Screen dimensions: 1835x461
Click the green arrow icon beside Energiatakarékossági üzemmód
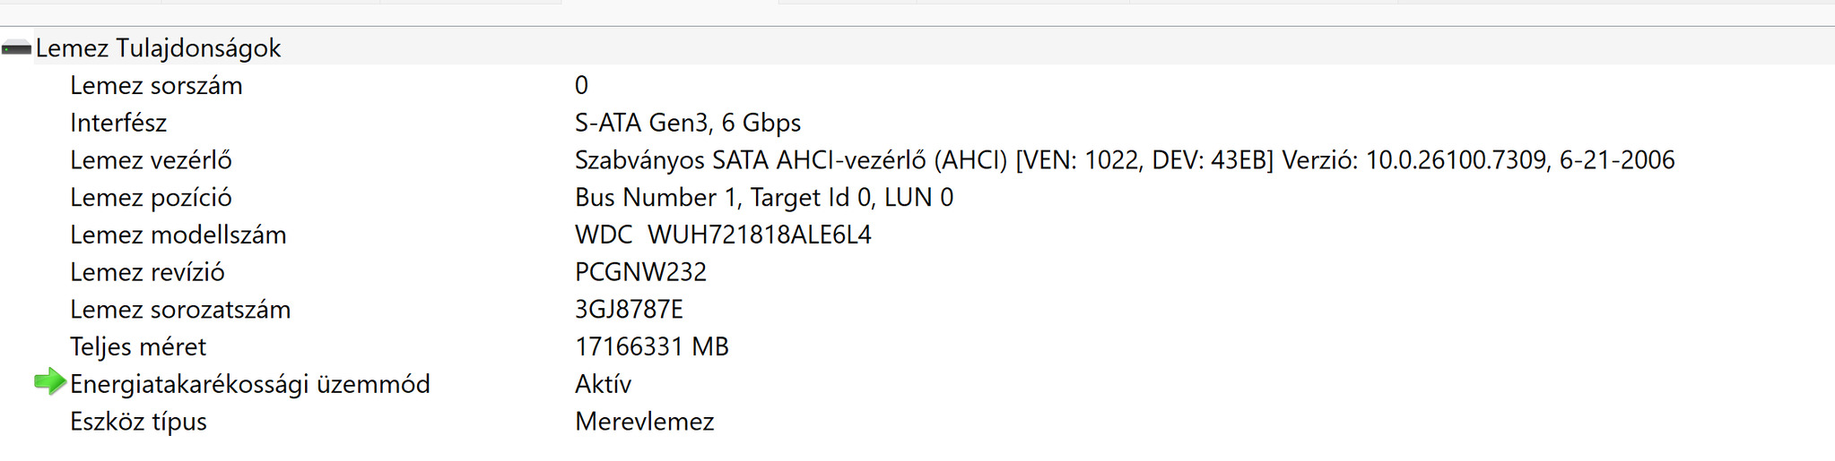click(x=50, y=382)
